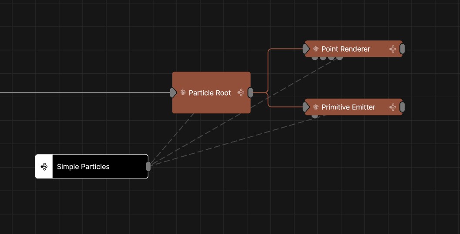The height and width of the screenshot is (234, 460).
Task: Click the Point Renderer output port
Action: [x=402, y=49]
